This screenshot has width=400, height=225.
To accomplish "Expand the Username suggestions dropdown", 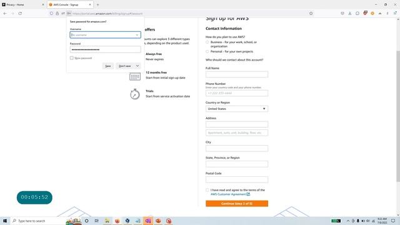I will tap(137, 35).
